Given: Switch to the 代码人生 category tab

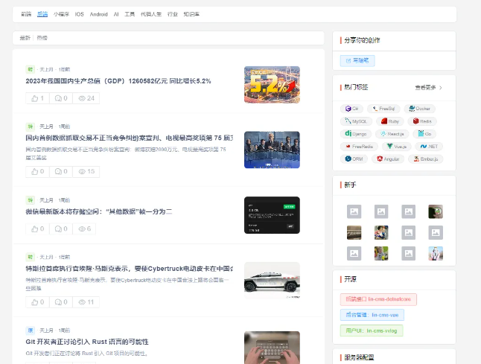Looking at the screenshot, I should pyautogui.click(x=151, y=14).
